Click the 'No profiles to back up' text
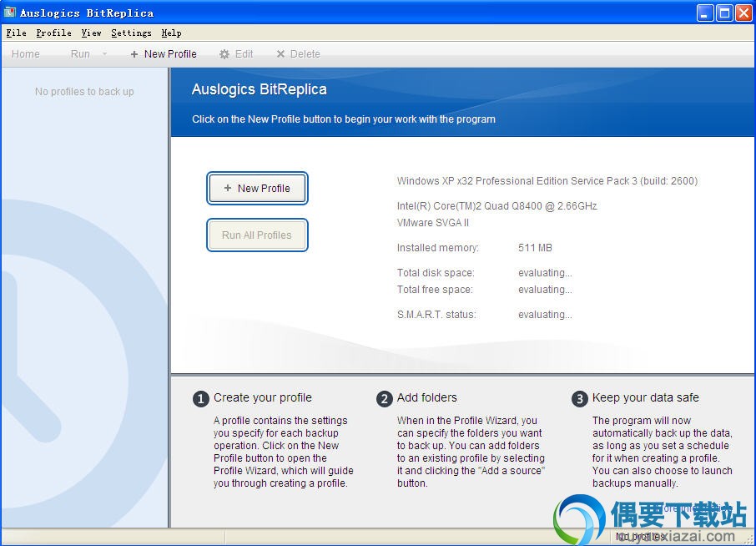Image resolution: width=756 pixels, height=546 pixels. pos(84,92)
